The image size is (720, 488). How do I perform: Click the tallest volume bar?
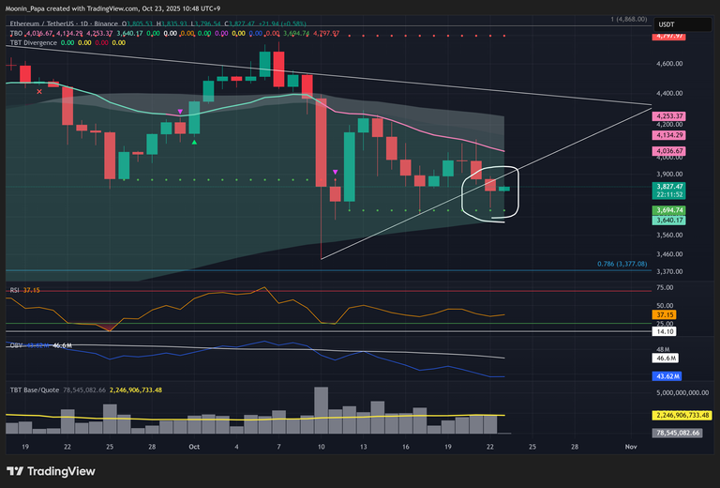[321, 410]
